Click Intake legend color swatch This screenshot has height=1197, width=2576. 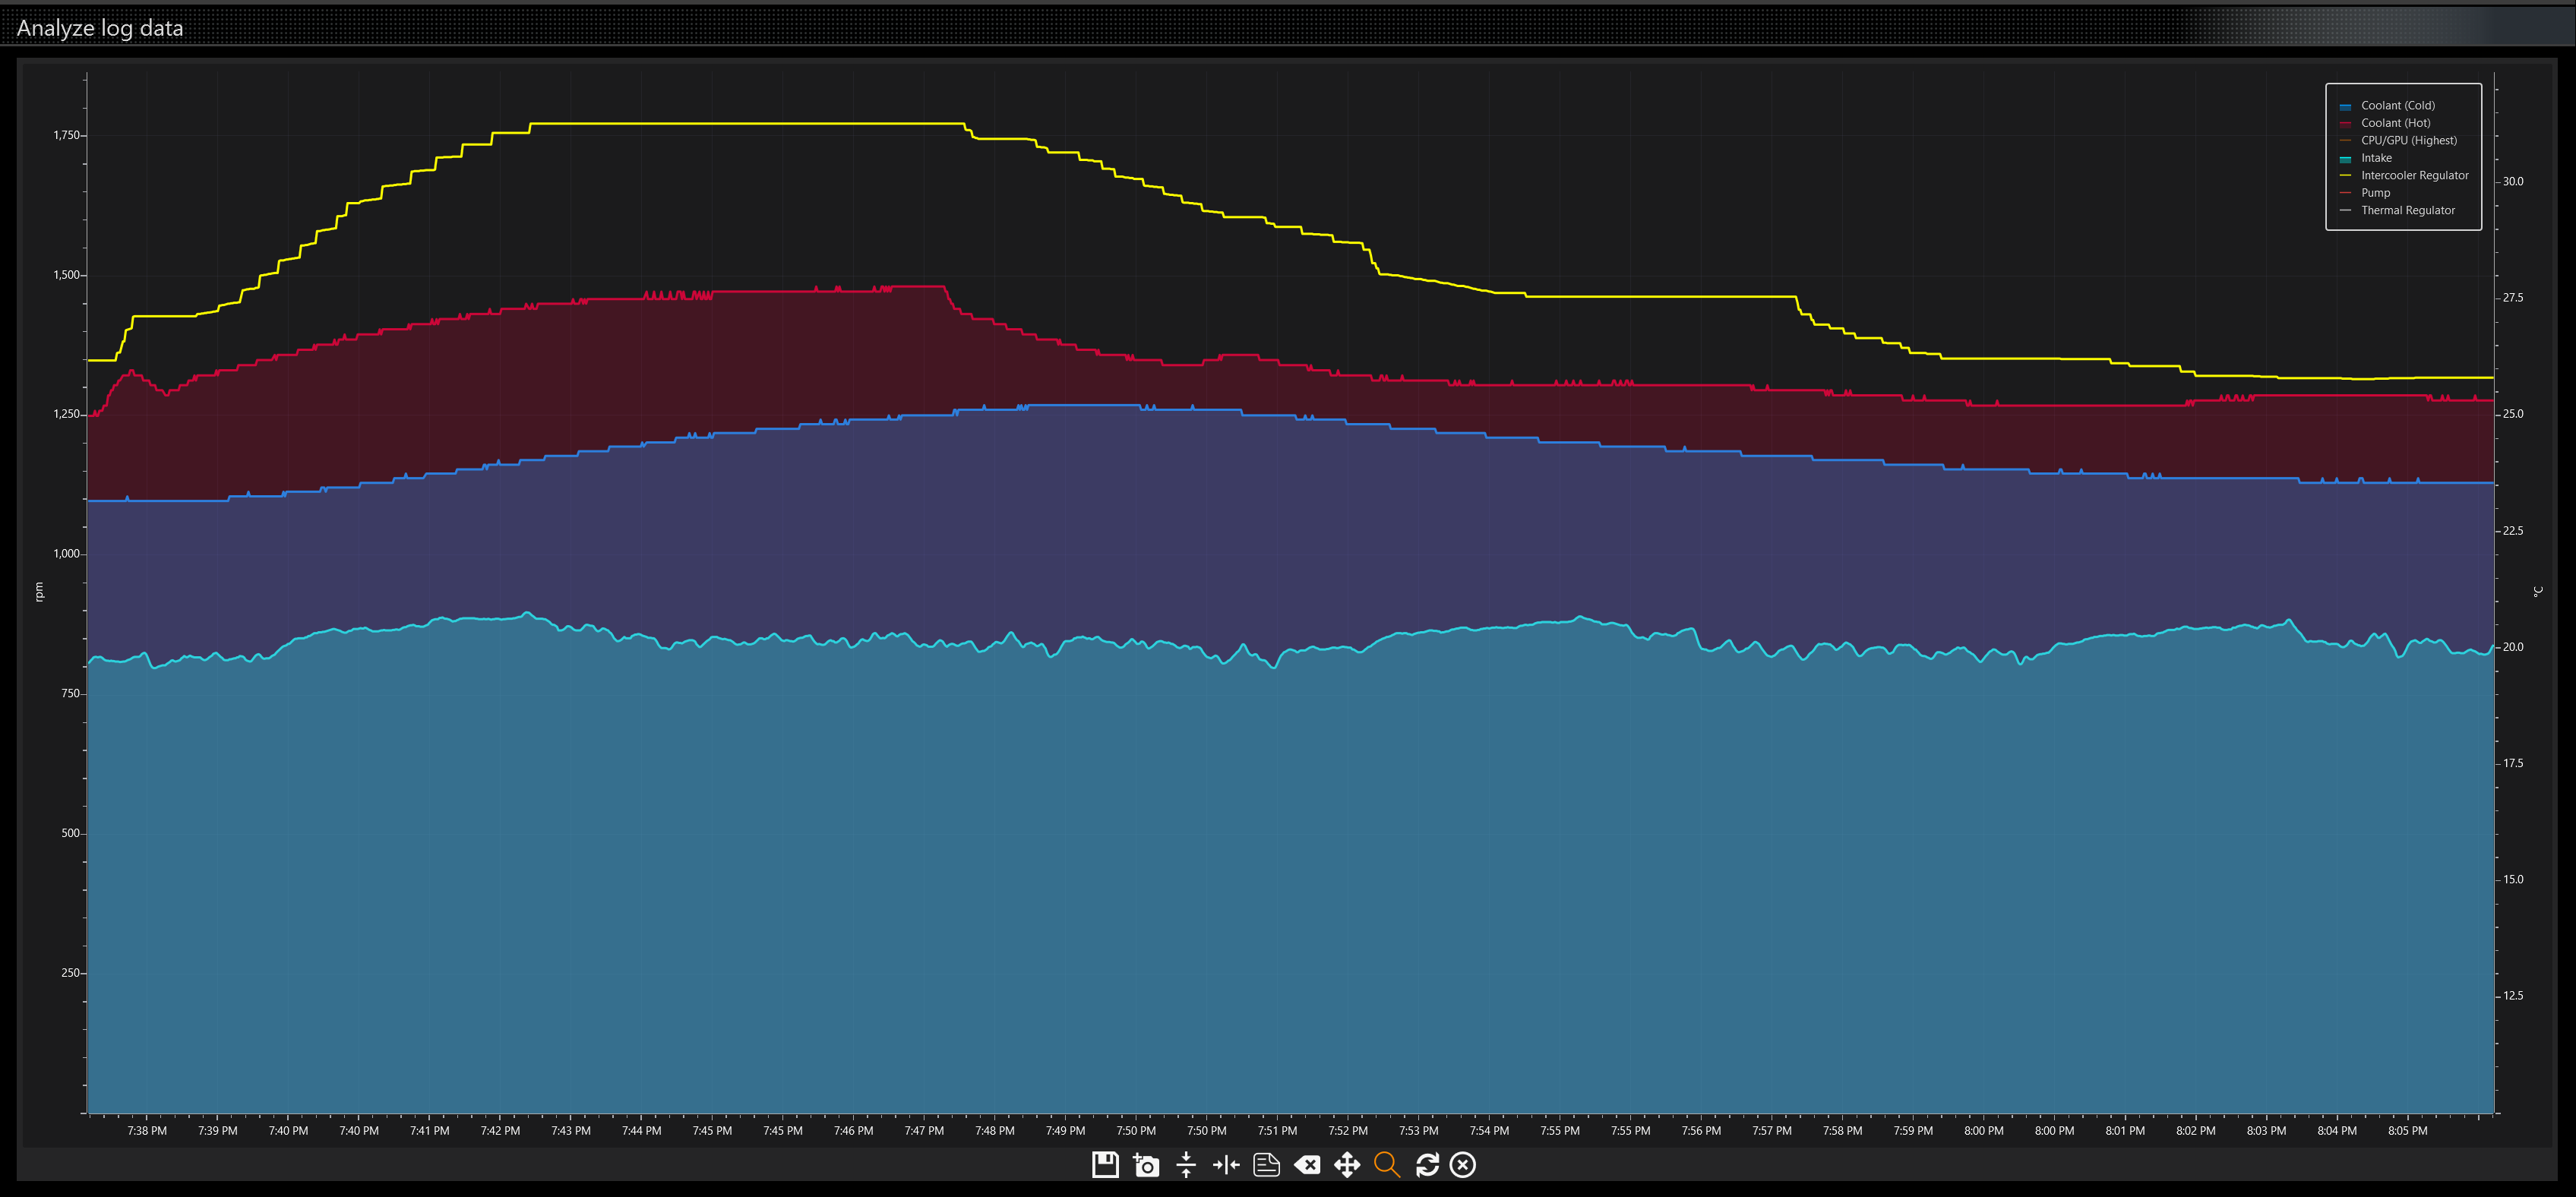2345,159
